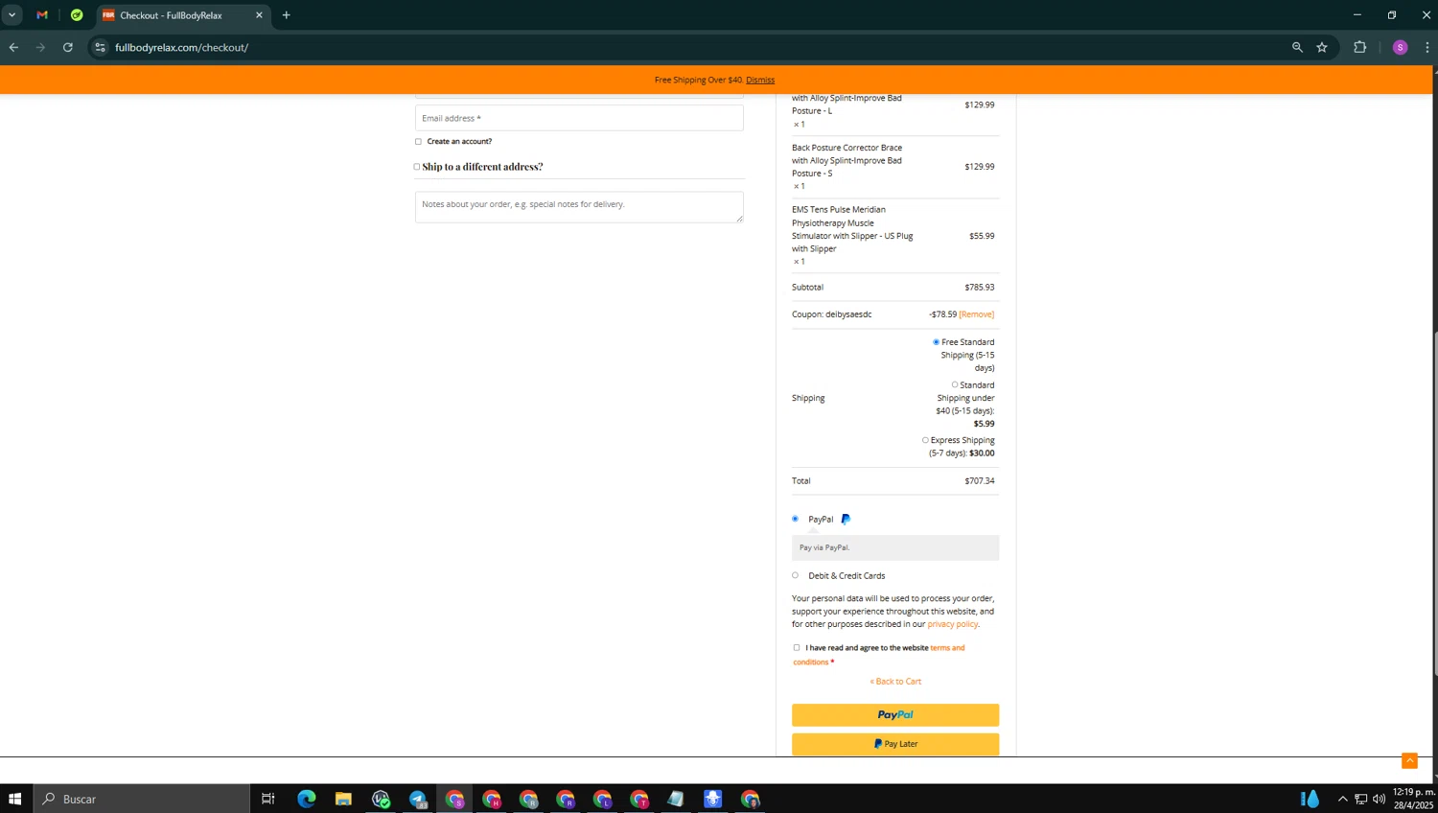Open a new browser tab

point(287,15)
